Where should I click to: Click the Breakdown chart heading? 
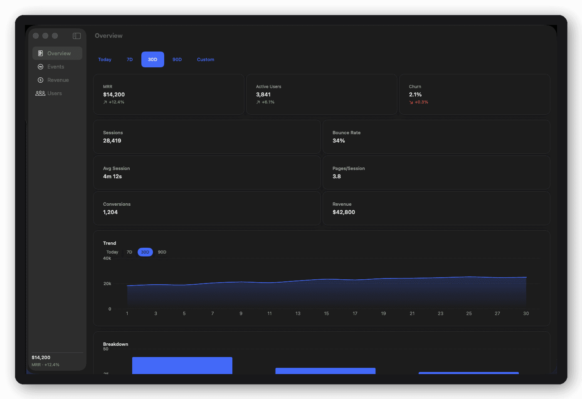[x=116, y=344]
